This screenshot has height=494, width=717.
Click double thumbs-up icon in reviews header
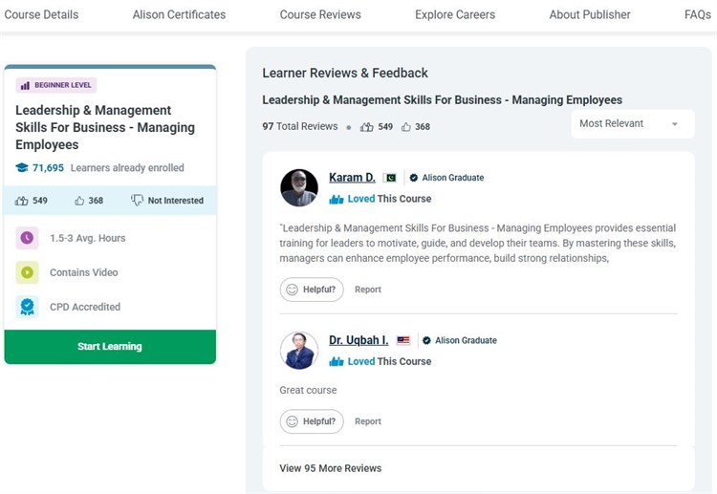[x=367, y=126]
